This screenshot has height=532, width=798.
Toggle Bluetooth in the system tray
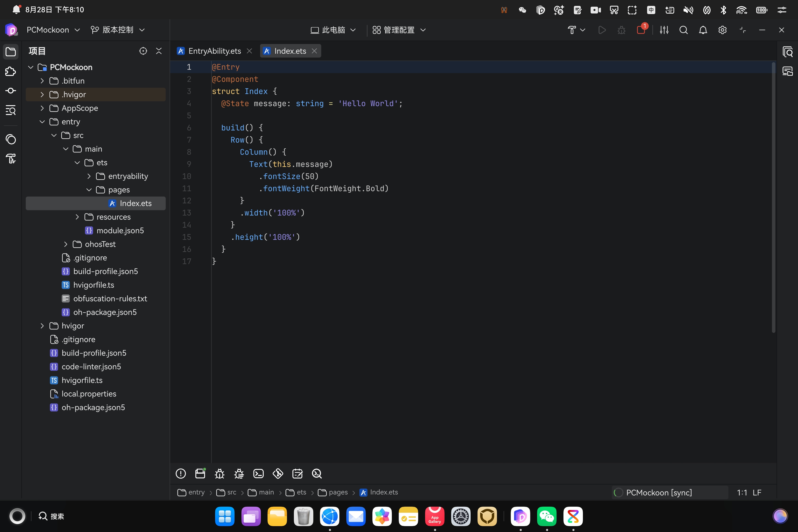(723, 10)
